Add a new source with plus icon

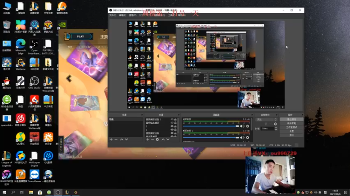coord(148,139)
